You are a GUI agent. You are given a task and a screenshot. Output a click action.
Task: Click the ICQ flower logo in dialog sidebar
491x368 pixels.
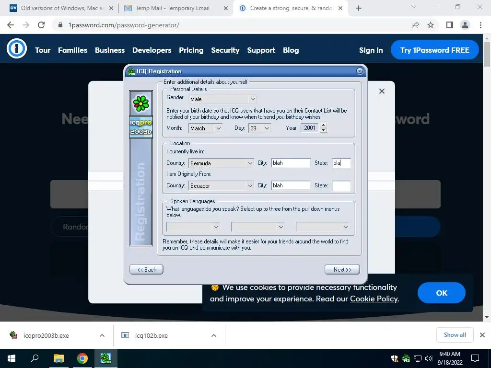141,103
